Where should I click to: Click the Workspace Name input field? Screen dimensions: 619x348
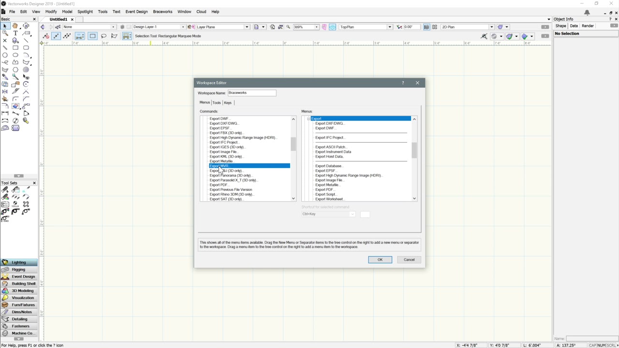[252, 93]
